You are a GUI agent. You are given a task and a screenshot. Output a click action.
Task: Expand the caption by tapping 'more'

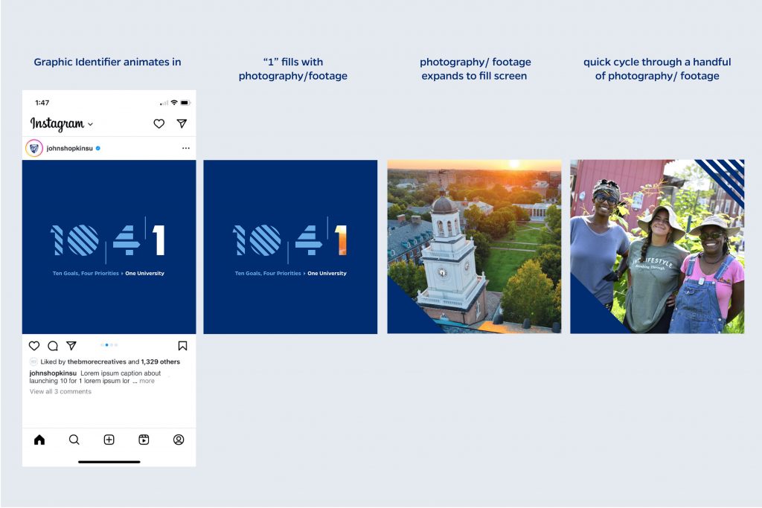[x=146, y=381]
